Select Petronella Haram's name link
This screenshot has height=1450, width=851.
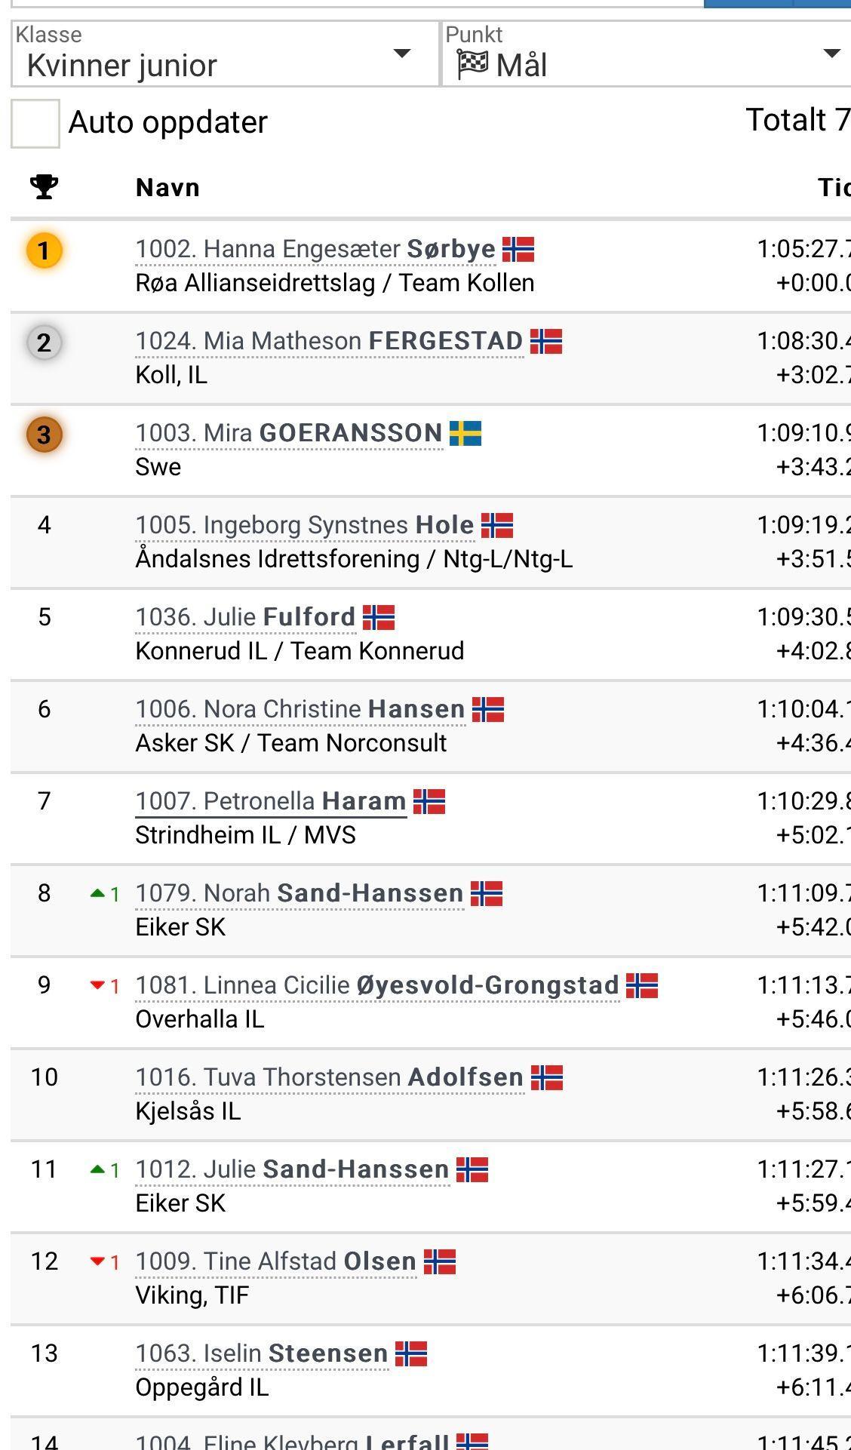tap(270, 802)
